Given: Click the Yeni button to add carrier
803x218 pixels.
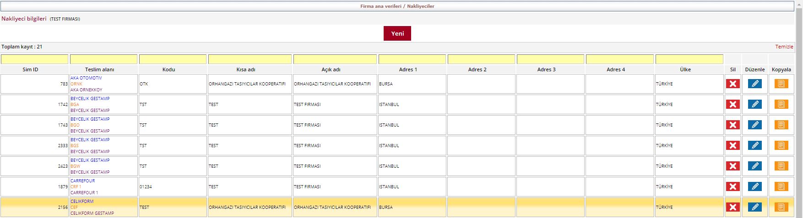Looking at the screenshot, I should [397, 33].
